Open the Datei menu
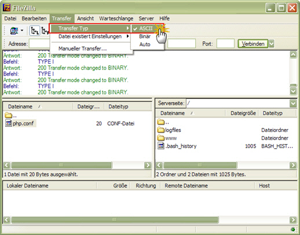This screenshot has height=235, width=300. point(10,19)
